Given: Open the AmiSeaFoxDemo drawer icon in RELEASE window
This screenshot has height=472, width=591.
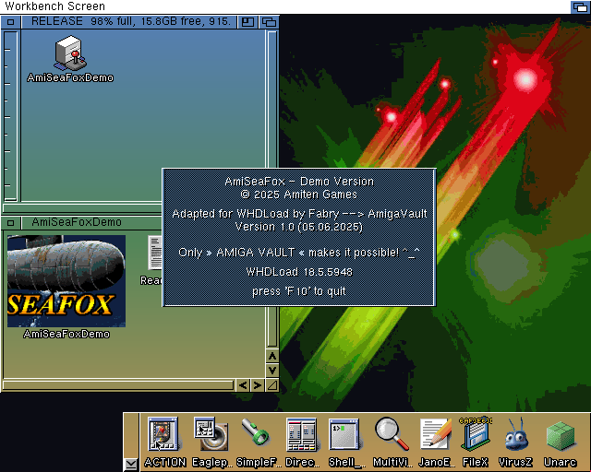Looking at the screenshot, I should click(70, 53).
